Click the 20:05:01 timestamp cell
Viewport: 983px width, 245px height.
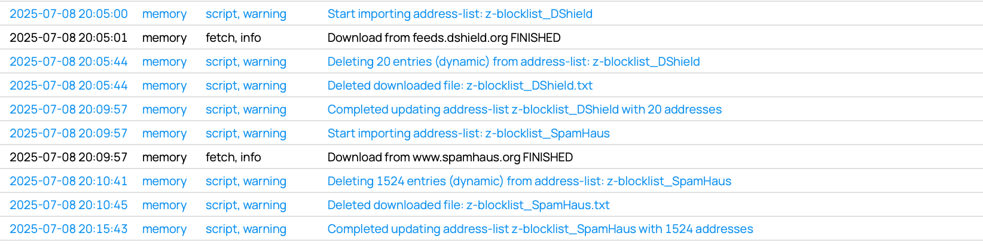coord(69,38)
